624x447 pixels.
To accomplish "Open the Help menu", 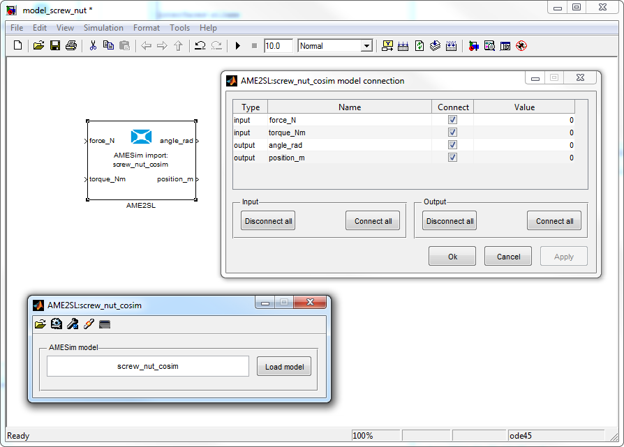I will 208,28.
